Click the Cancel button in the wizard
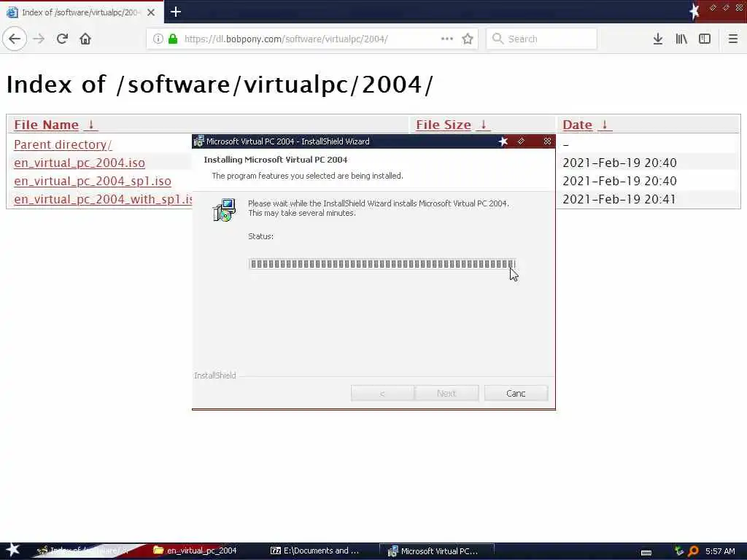Screen dimensions: 747x560 516,393
